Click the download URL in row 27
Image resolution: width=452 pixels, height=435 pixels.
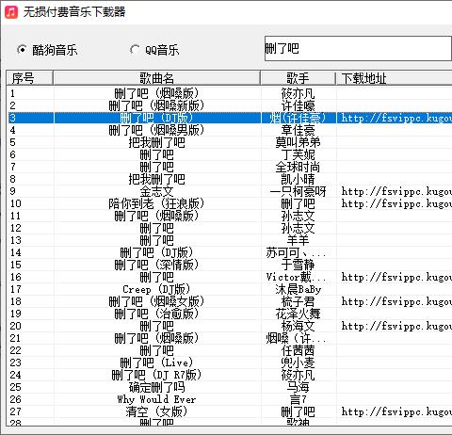pyautogui.click(x=396, y=411)
